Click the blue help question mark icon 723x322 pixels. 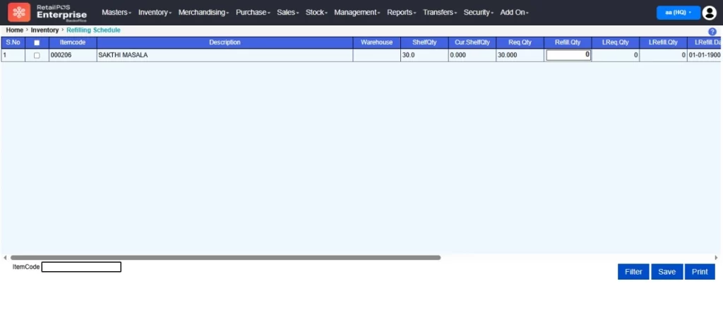pyautogui.click(x=712, y=32)
